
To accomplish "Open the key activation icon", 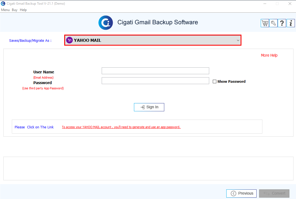I will (273, 23).
